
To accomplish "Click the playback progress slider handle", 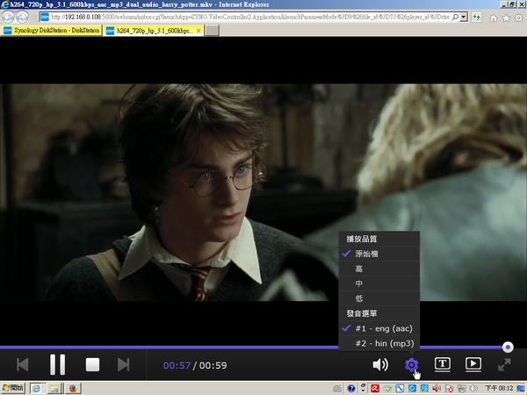I will 508,347.
